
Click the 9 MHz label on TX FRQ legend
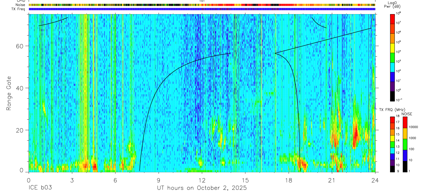(399, 171)
